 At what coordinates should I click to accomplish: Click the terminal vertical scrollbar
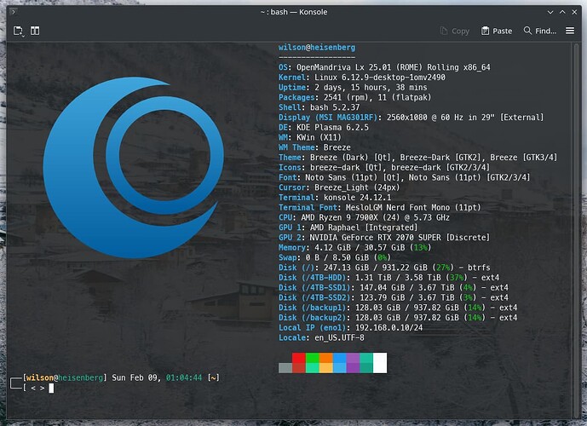[577, 230]
